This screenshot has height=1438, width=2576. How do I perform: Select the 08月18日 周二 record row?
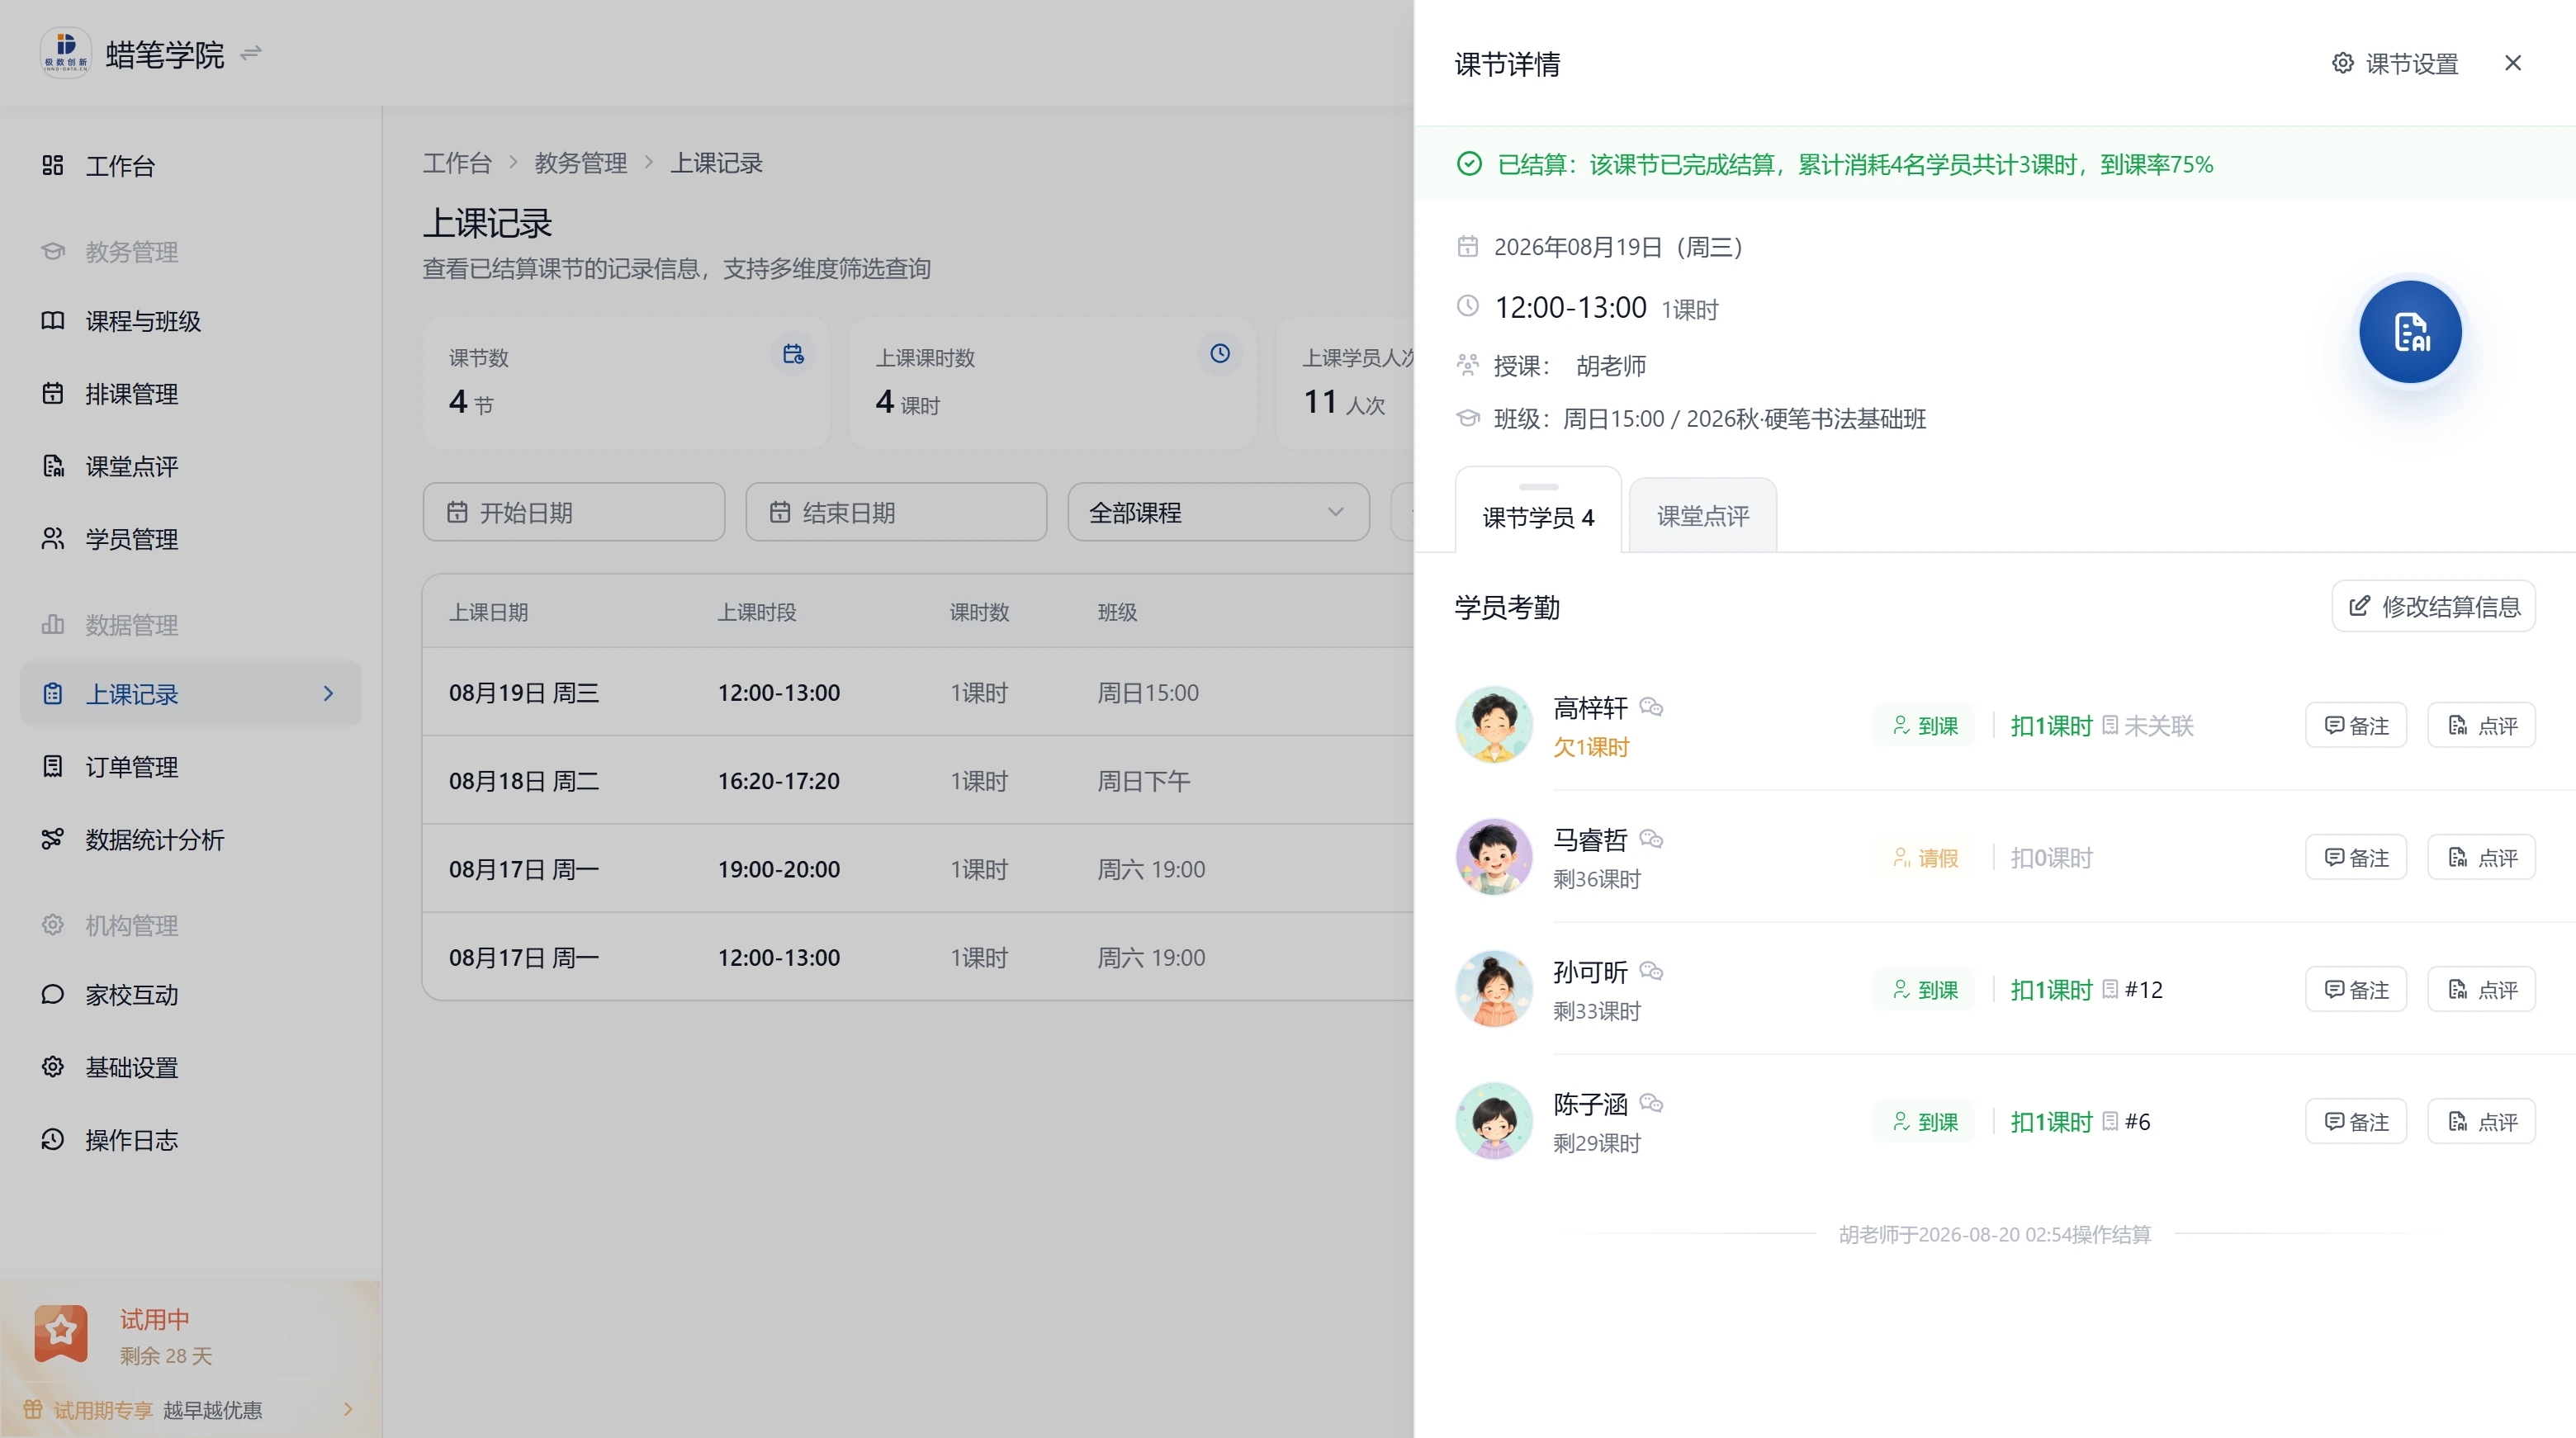point(917,781)
